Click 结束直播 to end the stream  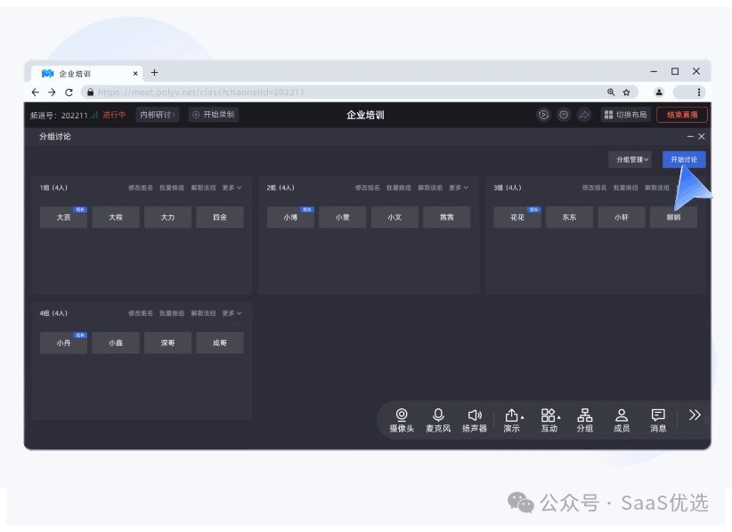click(681, 114)
